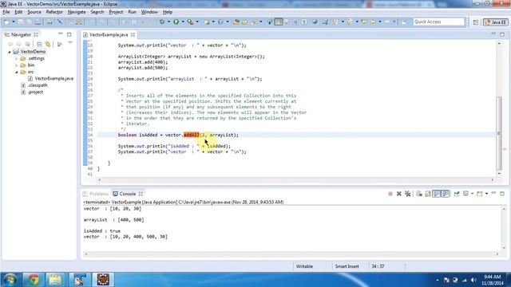This screenshot has height=287, width=511.
Task: Open the Navigate menu
Action: (77, 12)
